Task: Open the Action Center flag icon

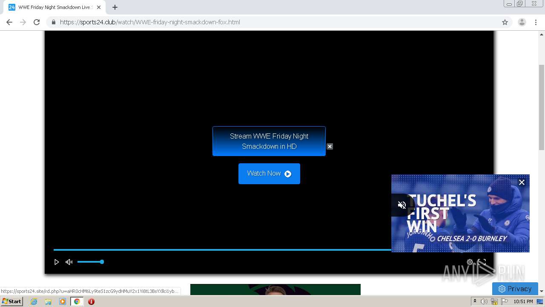Action: tap(505, 301)
